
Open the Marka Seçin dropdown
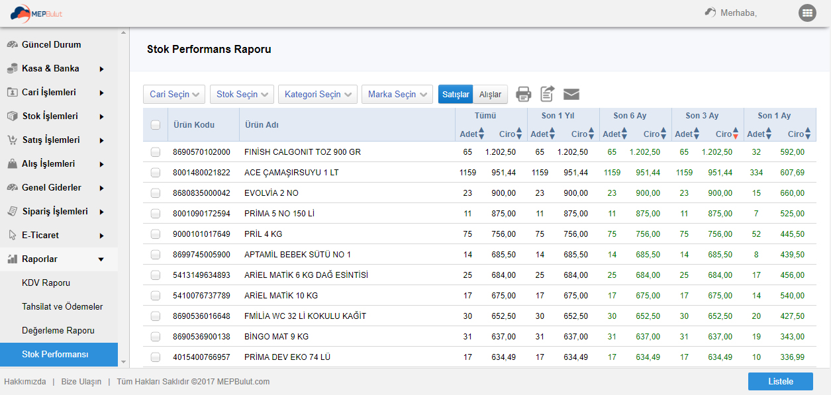(397, 95)
